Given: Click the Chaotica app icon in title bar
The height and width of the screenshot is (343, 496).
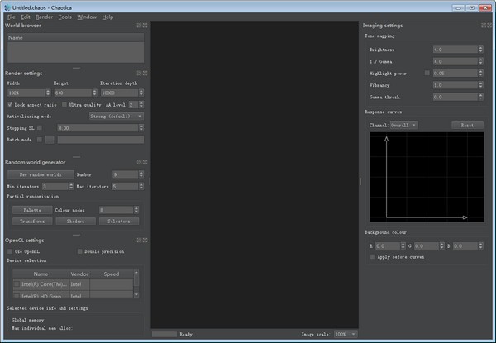Looking at the screenshot, I should (7, 6).
